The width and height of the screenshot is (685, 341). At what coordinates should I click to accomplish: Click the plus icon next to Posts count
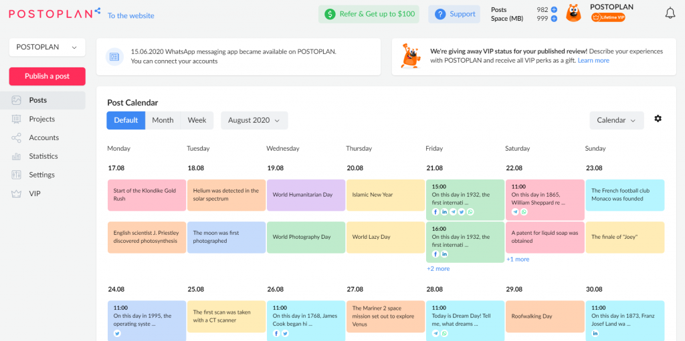pos(554,9)
